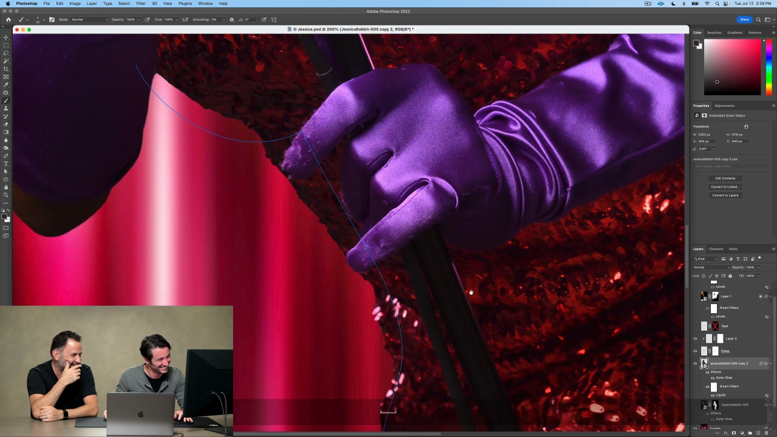Select the Ellipse shape tool
The height and width of the screenshot is (437, 777).
coord(6,180)
